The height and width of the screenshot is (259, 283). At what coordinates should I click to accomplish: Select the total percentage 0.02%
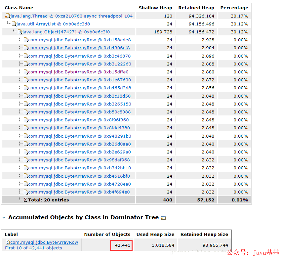240,200
